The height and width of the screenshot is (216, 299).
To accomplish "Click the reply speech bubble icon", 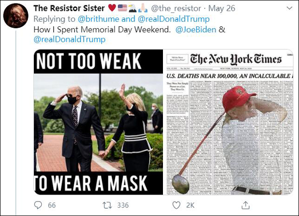I will (38, 205).
